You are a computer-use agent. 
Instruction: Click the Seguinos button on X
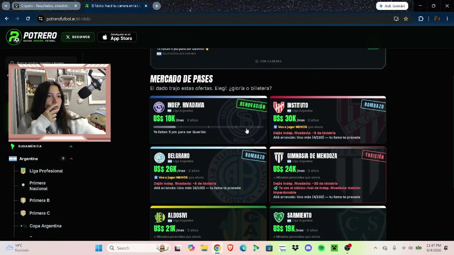click(x=78, y=37)
